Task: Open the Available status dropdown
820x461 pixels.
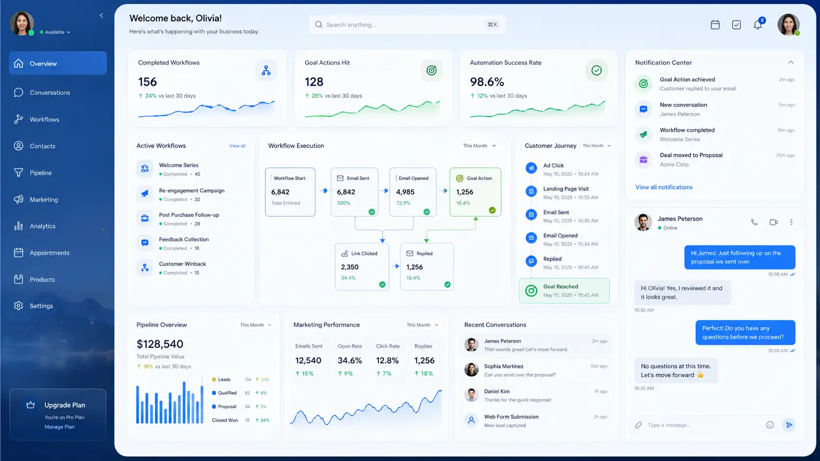Action: pos(55,32)
